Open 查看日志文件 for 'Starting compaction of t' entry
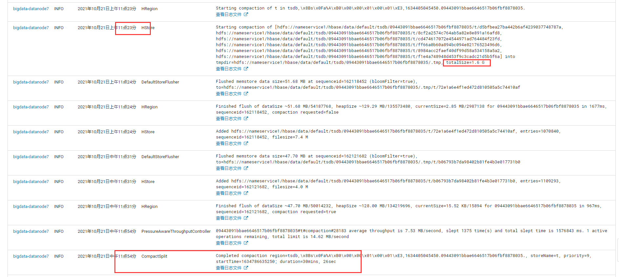619x277 pixels. coord(229,14)
